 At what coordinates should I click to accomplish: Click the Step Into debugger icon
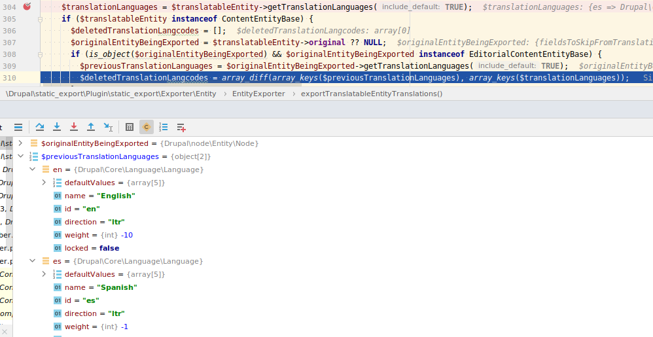[x=57, y=127]
